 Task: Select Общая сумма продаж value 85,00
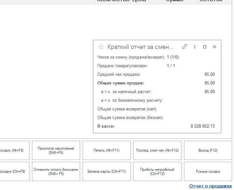(210, 83)
